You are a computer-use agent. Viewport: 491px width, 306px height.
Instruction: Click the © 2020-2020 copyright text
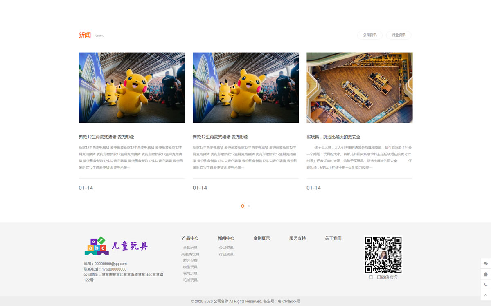[226, 301]
